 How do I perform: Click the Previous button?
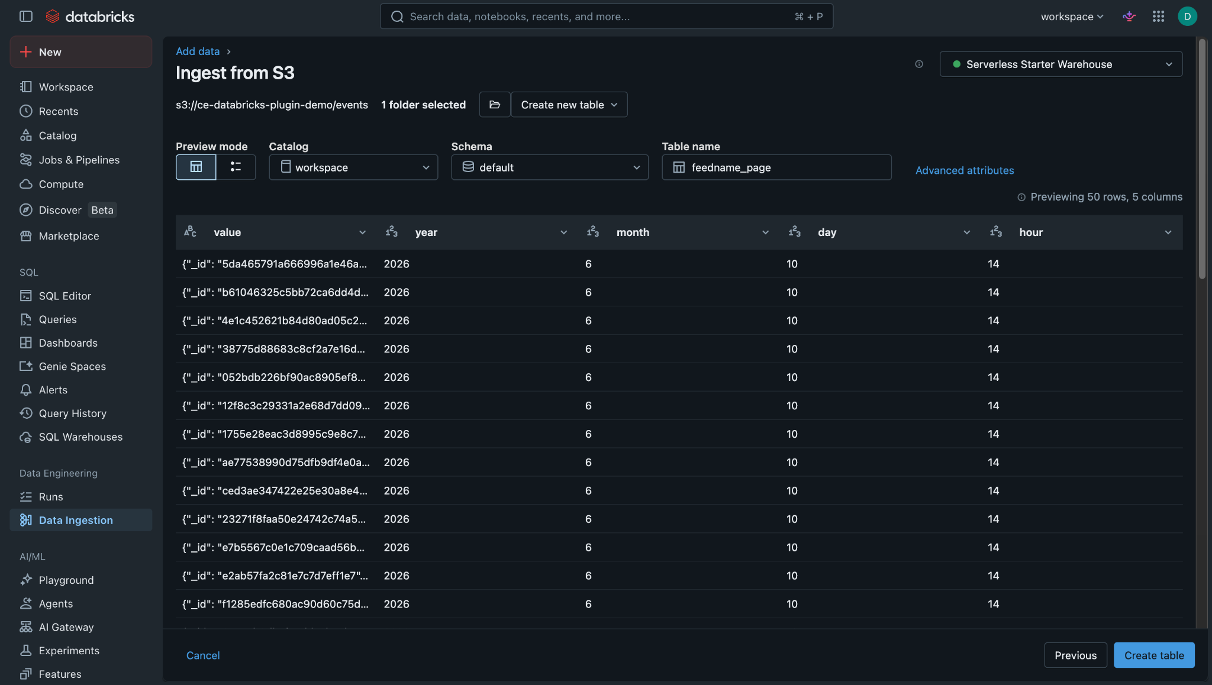pyautogui.click(x=1075, y=655)
